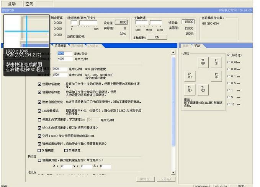Click the tool change X coordinate field

pos(66,166)
